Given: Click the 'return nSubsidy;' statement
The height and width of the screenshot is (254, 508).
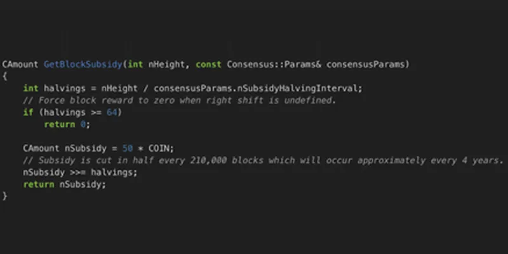Looking at the screenshot, I should coord(64,185).
